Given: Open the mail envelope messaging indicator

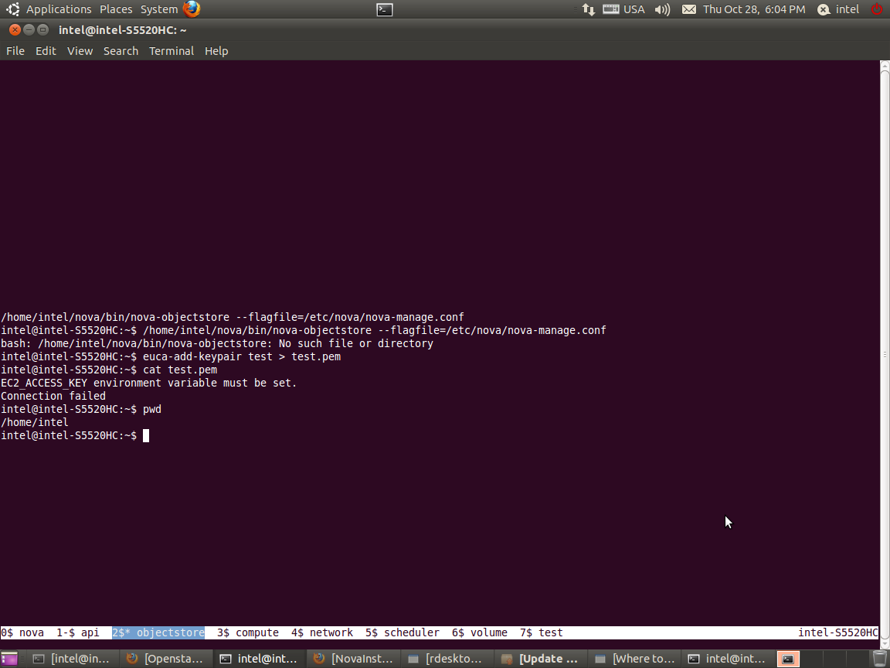Looking at the screenshot, I should (688, 9).
